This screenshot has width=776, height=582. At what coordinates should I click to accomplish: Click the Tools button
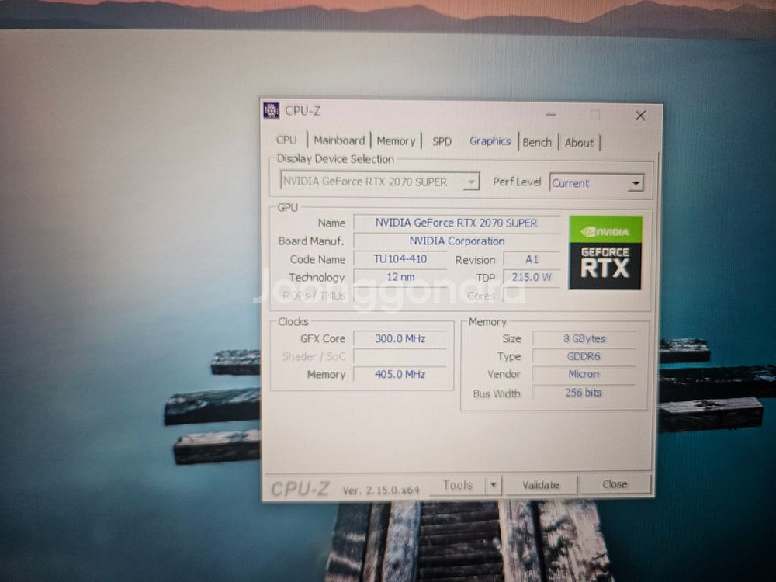point(458,485)
